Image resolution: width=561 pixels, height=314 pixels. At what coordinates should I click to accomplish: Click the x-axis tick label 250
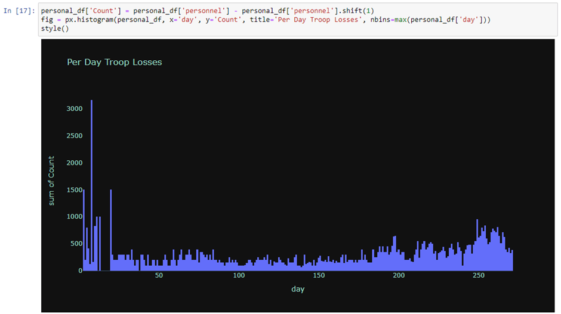point(479,275)
